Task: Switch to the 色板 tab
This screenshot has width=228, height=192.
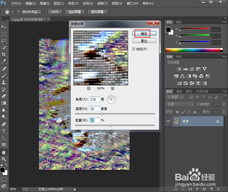Action: pyautogui.click(x=179, y=22)
